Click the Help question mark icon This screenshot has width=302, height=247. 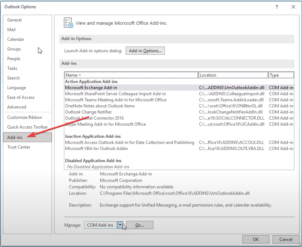[x=277, y=7]
